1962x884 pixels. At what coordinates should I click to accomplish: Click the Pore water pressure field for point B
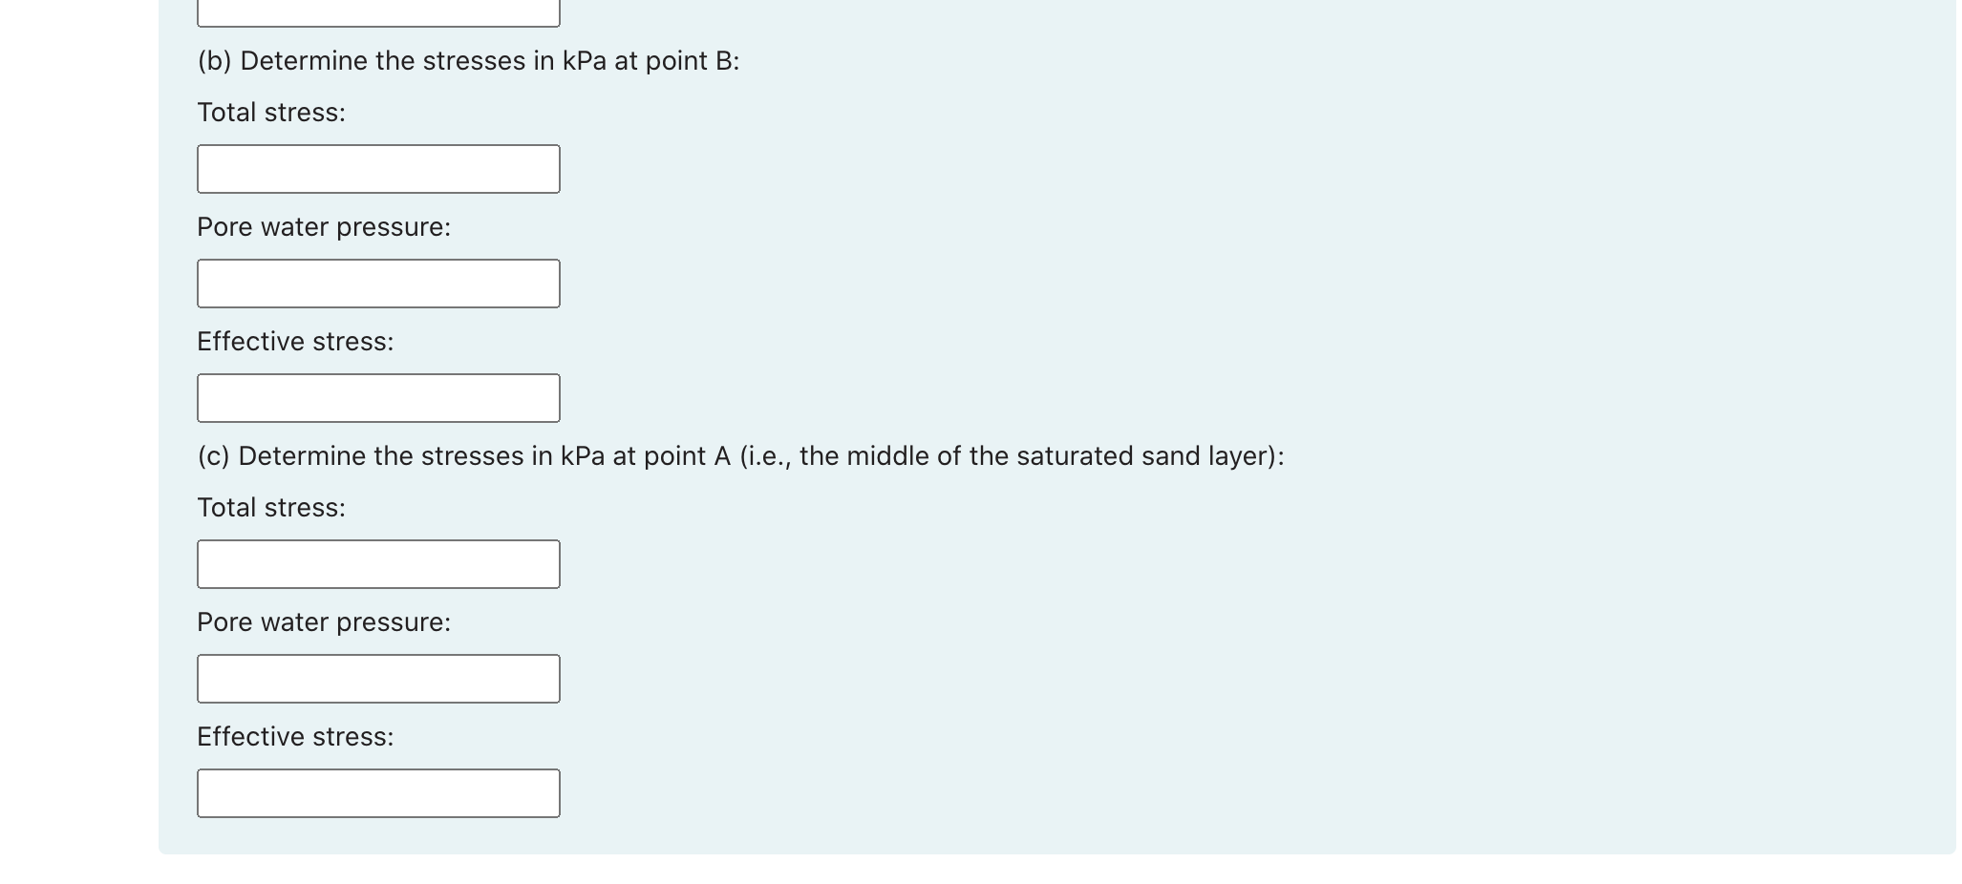[x=378, y=284]
